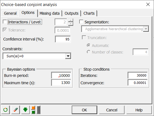Click the 'Maximum time (s):' label
Viewport: 154px width, 116px height.
click(20, 83)
